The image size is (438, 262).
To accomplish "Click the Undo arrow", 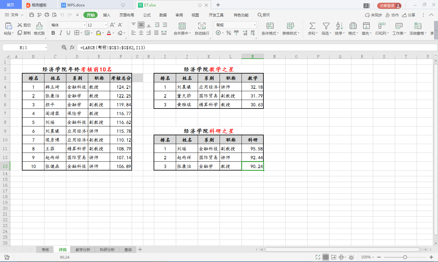I will pos(62,15).
